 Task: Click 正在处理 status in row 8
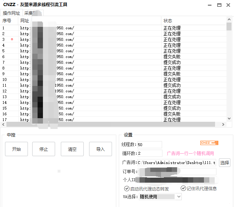(172, 68)
